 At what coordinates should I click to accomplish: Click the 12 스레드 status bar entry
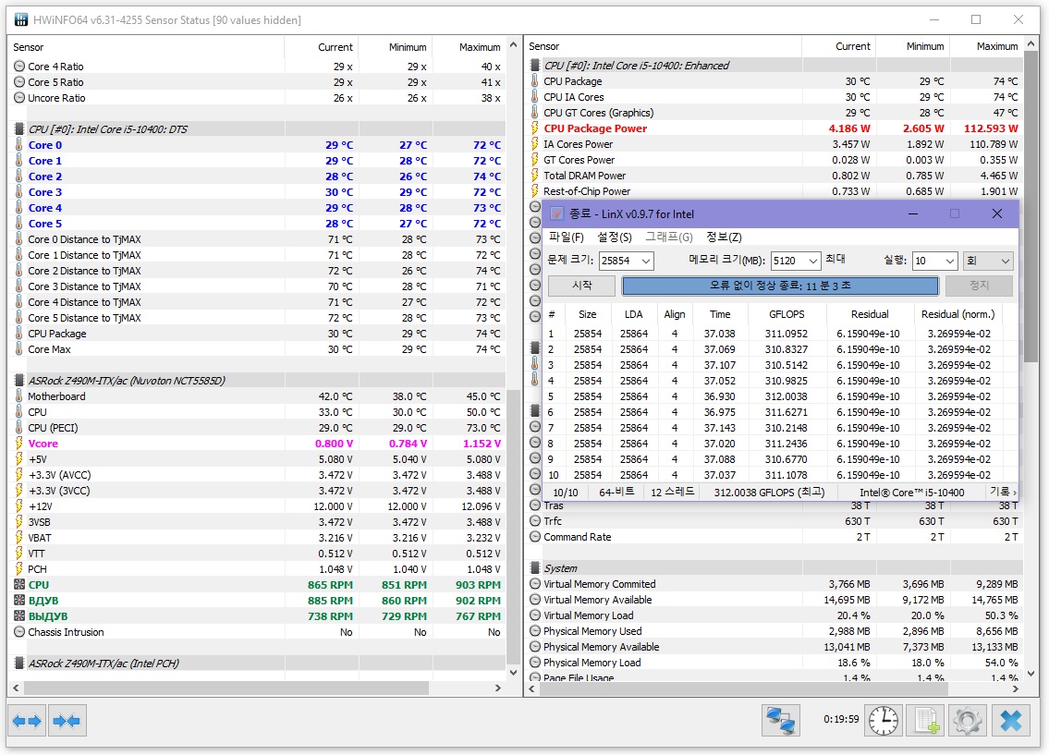(x=672, y=493)
